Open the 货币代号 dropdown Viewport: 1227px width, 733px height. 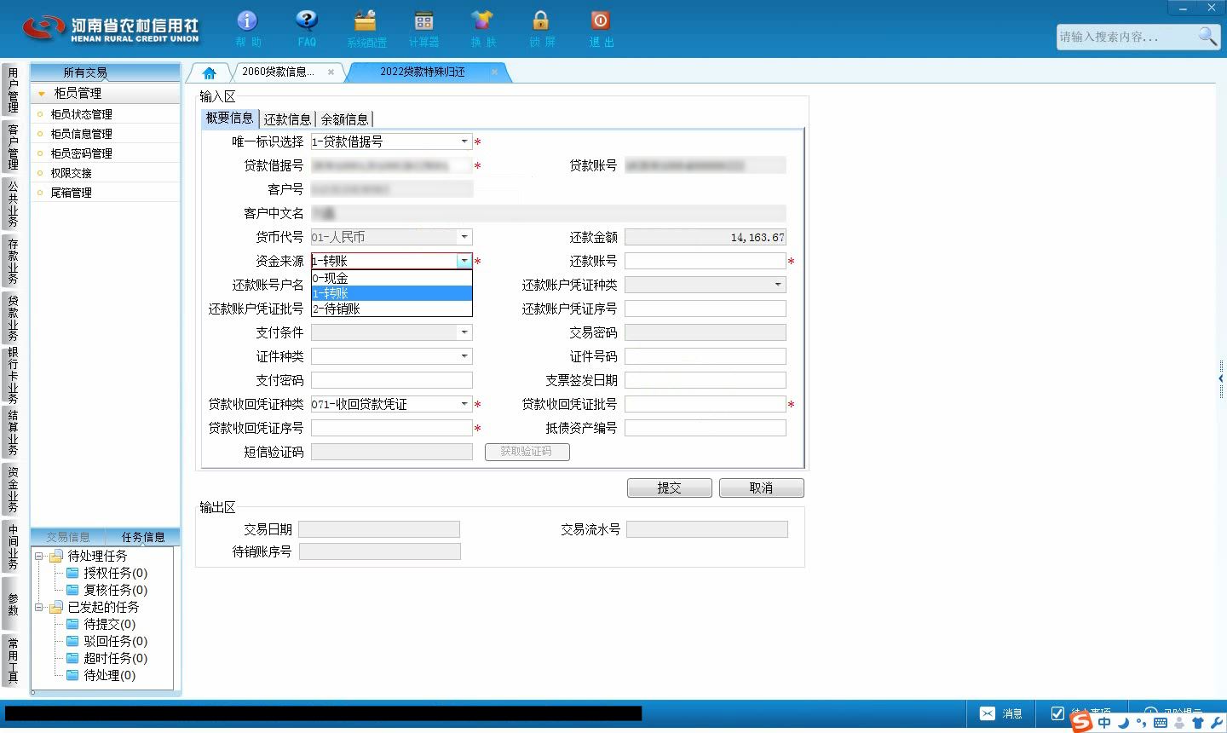tap(464, 237)
